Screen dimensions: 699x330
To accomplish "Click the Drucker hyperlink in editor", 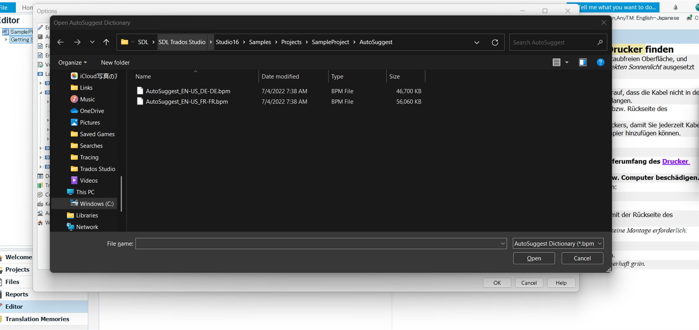I will coord(676,162).
